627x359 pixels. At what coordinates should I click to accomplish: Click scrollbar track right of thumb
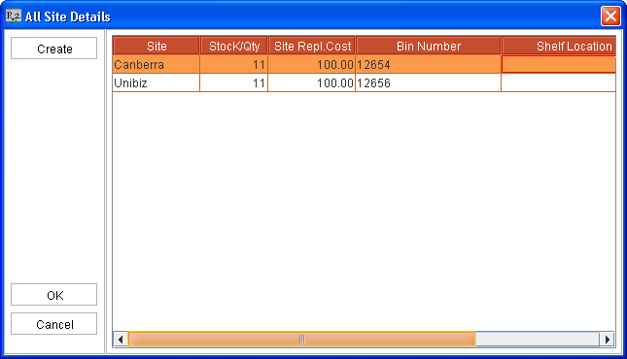click(x=538, y=340)
